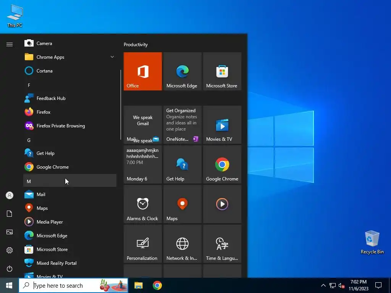Open the Google Chrome tile
391x293 pixels.
coord(222,164)
